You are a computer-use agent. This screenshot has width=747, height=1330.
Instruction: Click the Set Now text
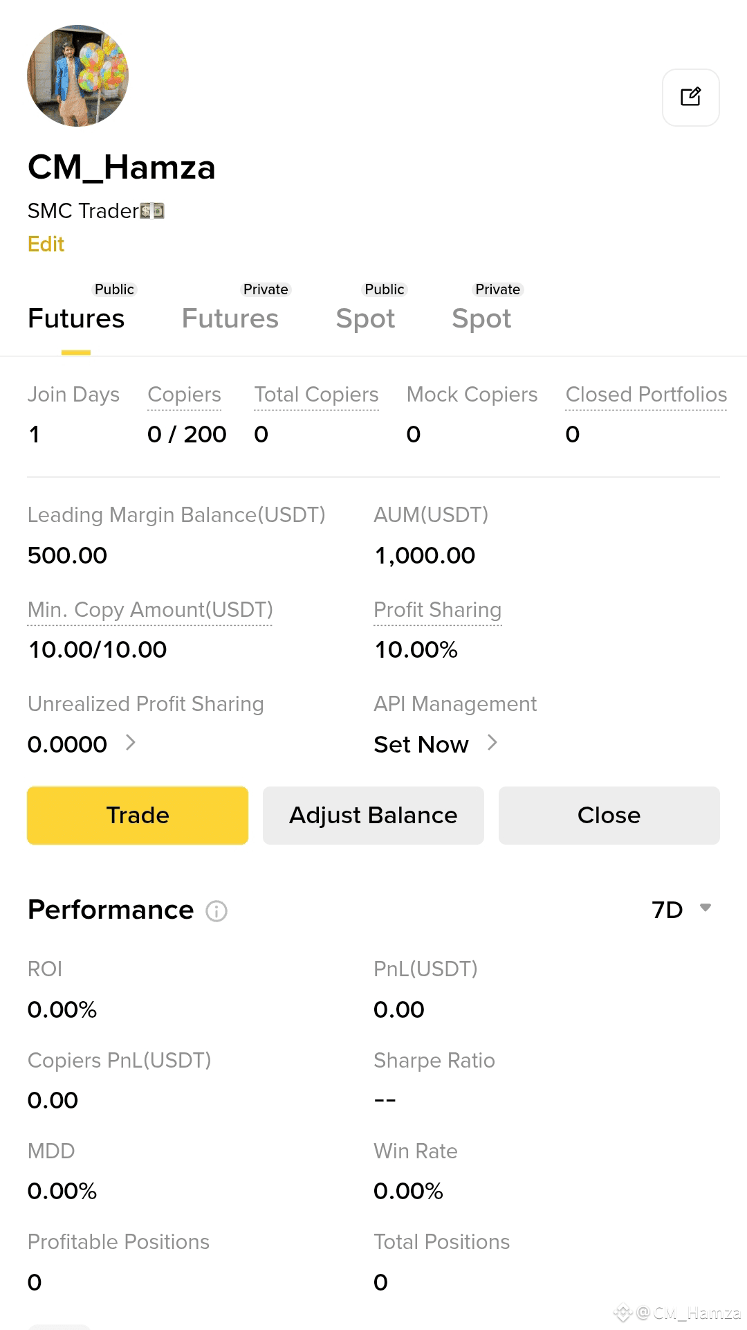coord(421,744)
